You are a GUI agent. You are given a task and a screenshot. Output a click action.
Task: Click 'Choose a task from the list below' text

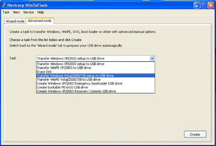(45, 40)
